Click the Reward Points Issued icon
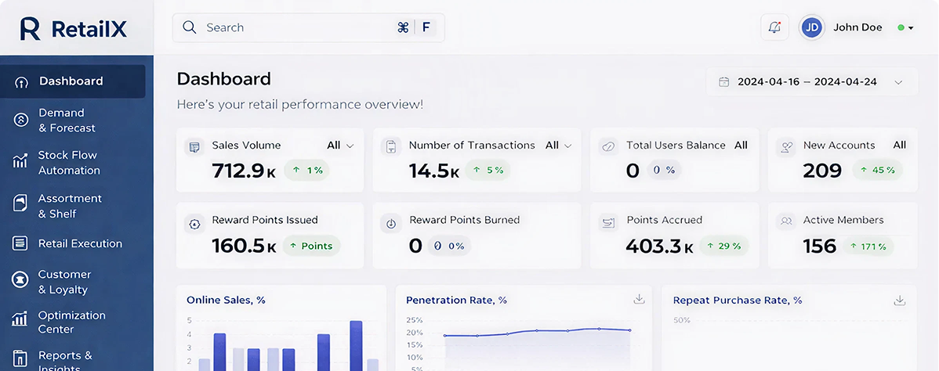Viewport: 939px width, 371px height. pos(194,225)
